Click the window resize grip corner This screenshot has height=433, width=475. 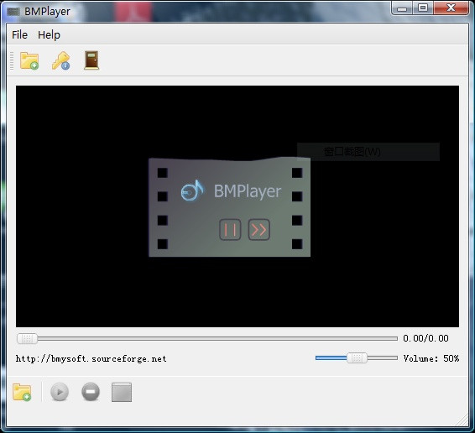click(x=462, y=420)
